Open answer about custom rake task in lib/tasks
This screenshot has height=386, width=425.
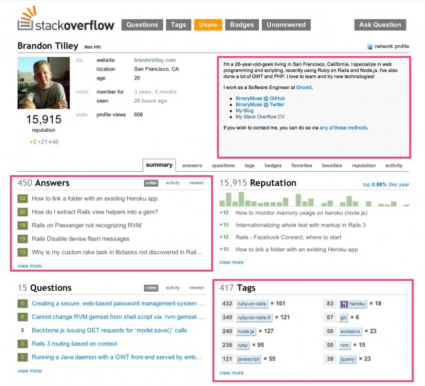[117, 253]
